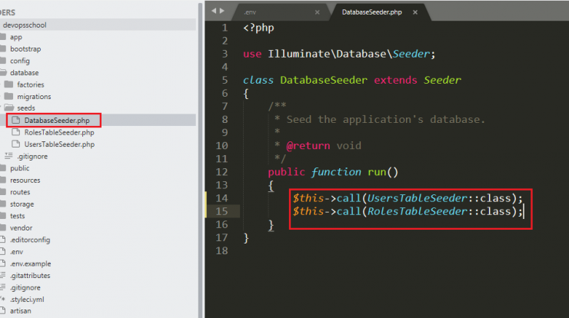Open the .env.example file
The image size is (569, 318).
click(31, 264)
